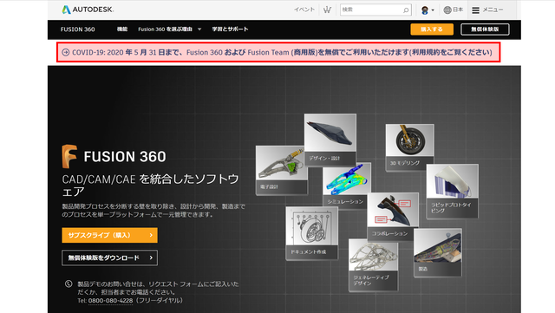Click the arrow circle icon in COVID-19 banner
The width and height of the screenshot is (555, 313).
click(x=66, y=52)
